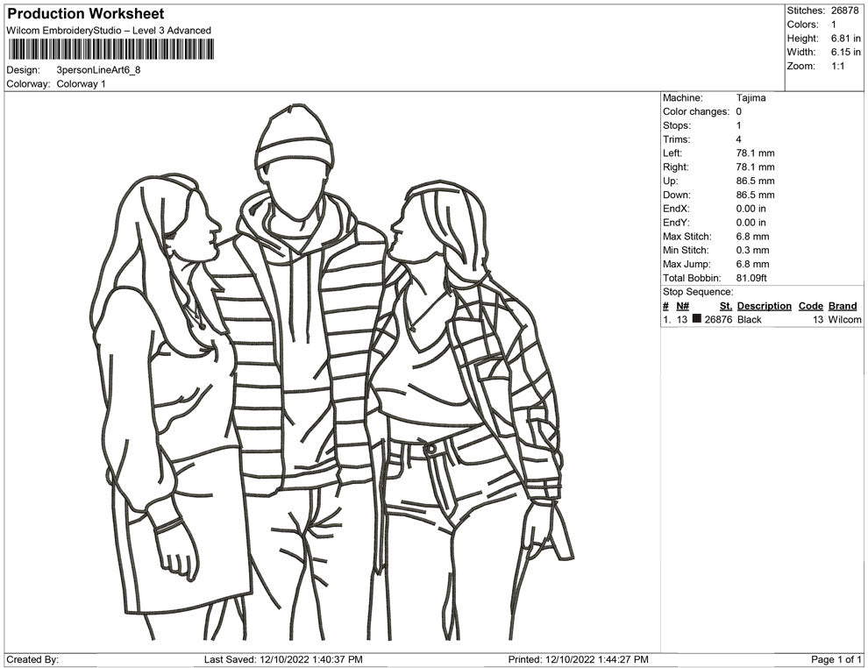868x668 pixels.
Task: Click the Printed timestamp in footer
Action: click(579, 659)
